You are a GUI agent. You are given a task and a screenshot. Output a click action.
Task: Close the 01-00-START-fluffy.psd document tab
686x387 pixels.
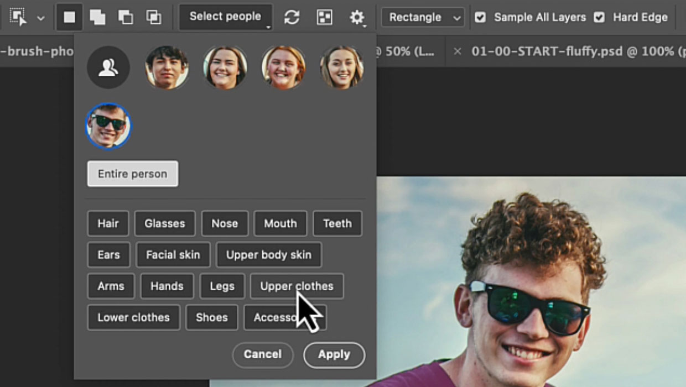458,51
